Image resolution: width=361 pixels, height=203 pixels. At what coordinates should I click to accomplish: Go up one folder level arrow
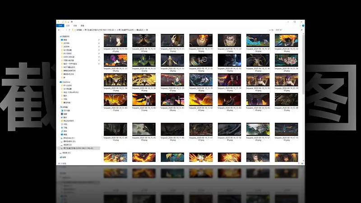pos(69,30)
